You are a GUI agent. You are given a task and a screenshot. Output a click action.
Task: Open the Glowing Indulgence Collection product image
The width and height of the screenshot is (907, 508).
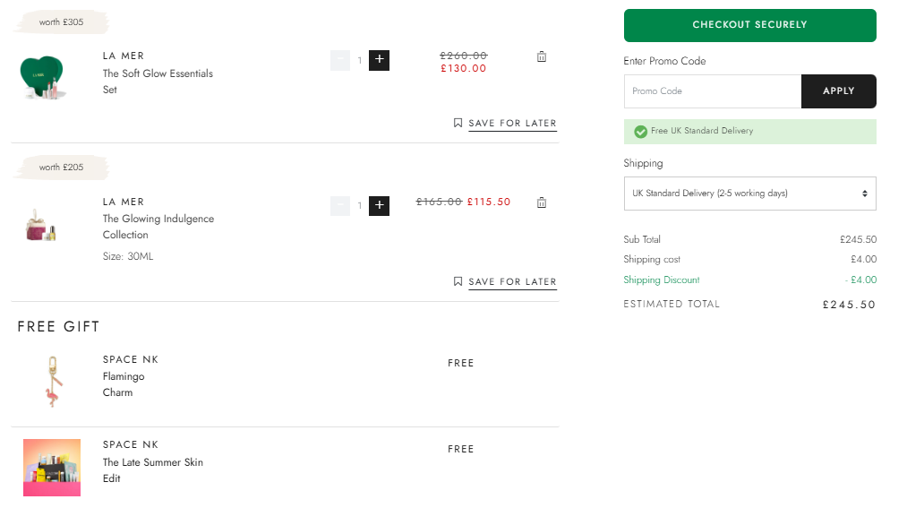point(41,225)
